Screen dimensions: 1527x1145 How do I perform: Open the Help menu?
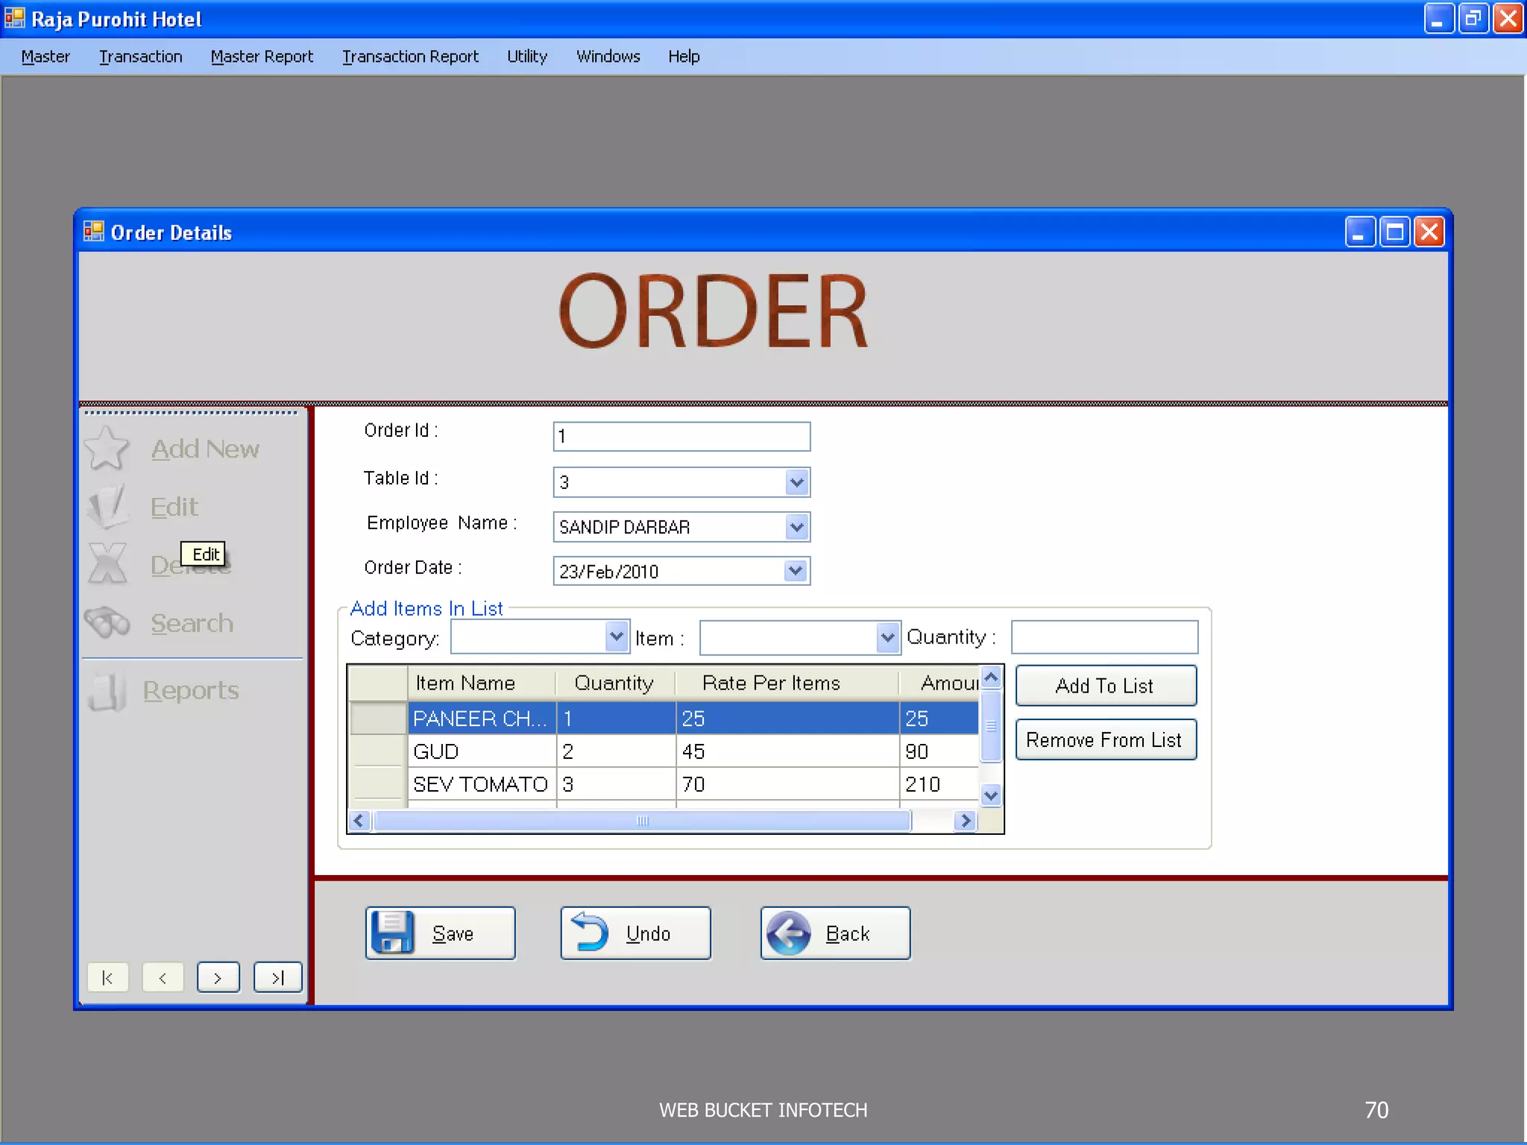[x=684, y=57]
